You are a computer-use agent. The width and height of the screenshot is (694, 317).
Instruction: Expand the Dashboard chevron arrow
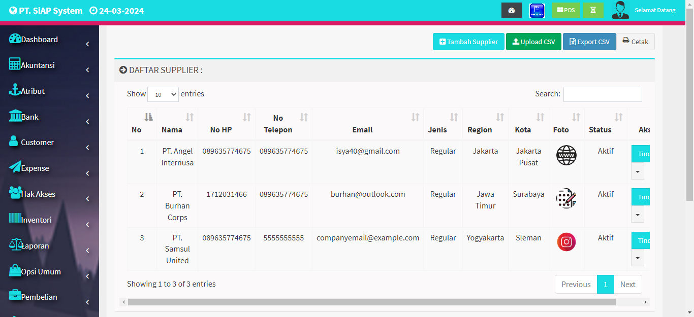pyautogui.click(x=87, y=45)
